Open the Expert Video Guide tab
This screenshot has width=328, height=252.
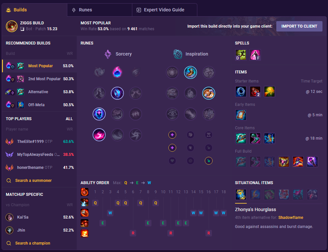click(164, 10)
